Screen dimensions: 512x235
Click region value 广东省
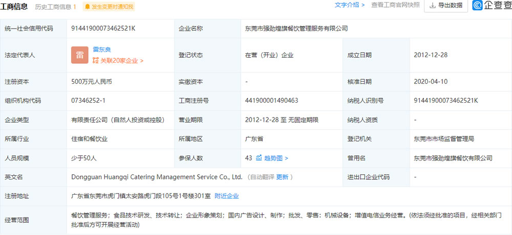click(254, 139)
